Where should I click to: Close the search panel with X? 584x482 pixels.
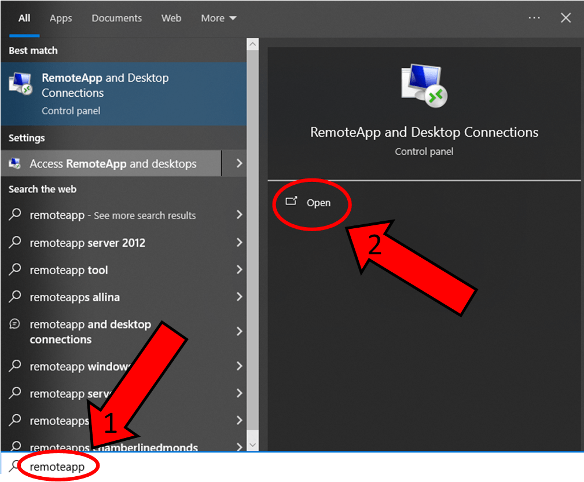565,17
